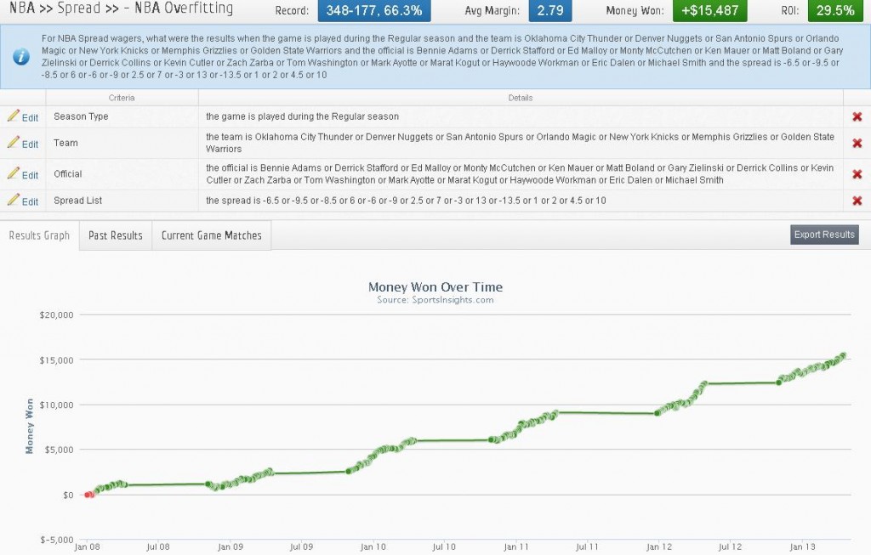The image size is (871, 555).
Task: Remove the Season Type criteria with red X
Action: [857, 116]
